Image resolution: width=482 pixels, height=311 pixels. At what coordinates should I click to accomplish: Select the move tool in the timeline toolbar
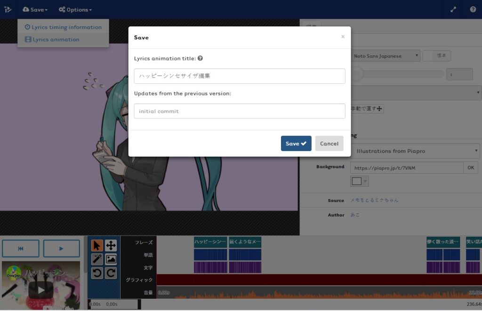(x=112, y=246)
